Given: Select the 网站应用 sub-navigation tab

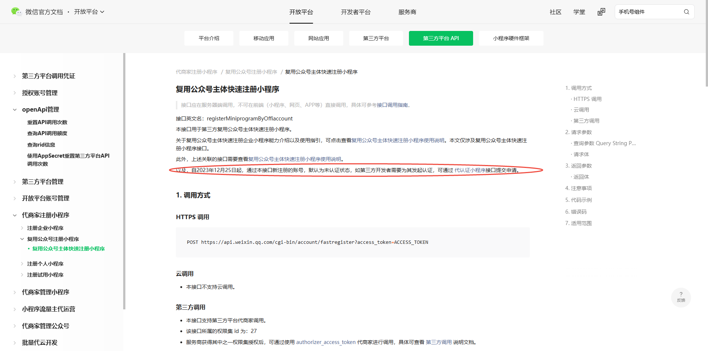Looking at the screenshot, I should pyautogui.click(x=319, y=38).
